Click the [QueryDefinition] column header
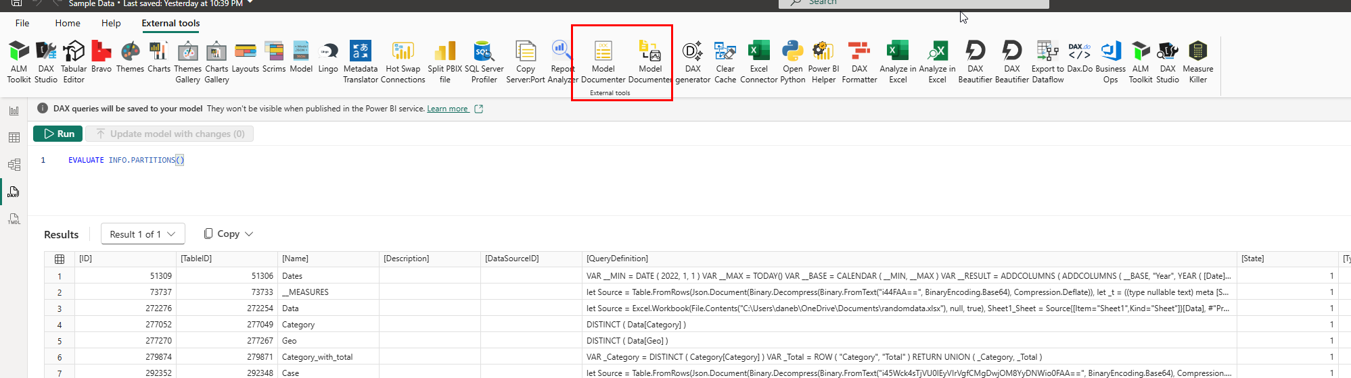The width and height of the screenshot is (1351, 378). [909, 259]
